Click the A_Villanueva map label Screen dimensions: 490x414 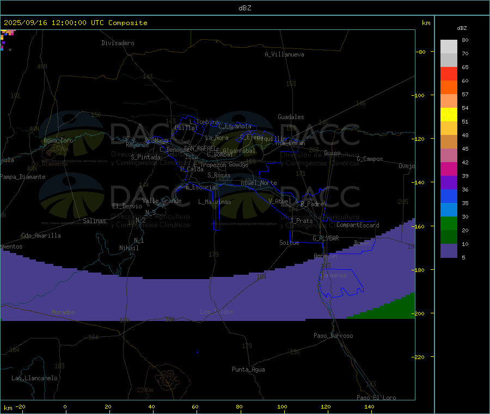click(284, 54)
